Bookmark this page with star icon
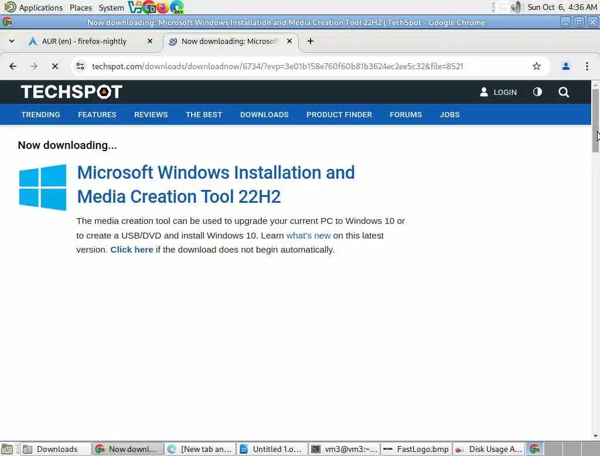 pyautogui.click(x=537, y=66)
